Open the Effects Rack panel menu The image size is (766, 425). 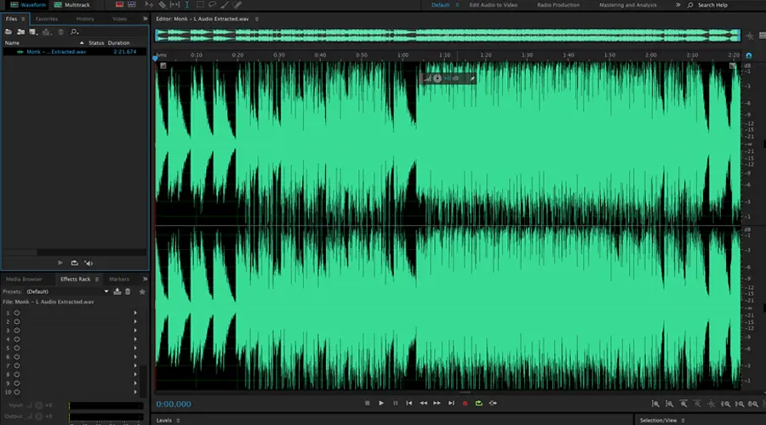point(97,279)
